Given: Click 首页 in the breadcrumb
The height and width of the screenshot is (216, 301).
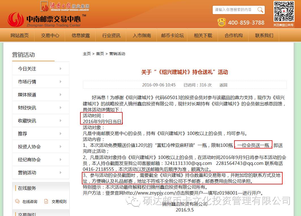Looking at the screenshot, I should (x=100, y=54).
